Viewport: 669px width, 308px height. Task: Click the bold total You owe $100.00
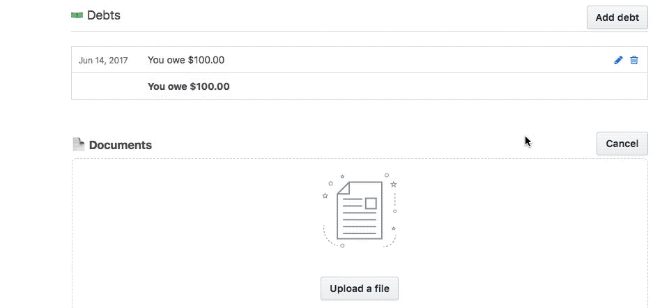click(x=189, y=86)
